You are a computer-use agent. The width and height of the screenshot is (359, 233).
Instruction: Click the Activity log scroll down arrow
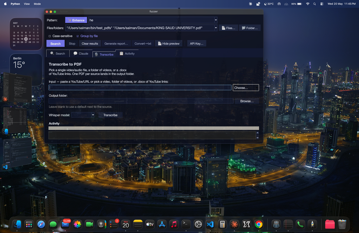257,138
